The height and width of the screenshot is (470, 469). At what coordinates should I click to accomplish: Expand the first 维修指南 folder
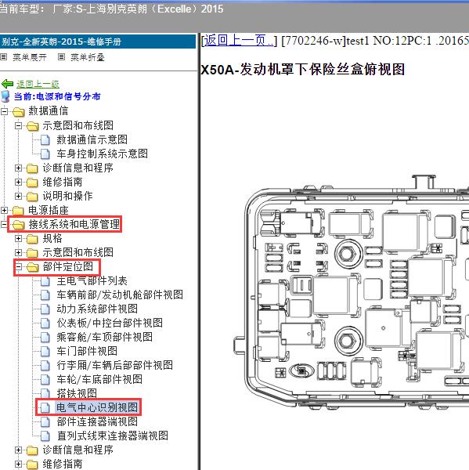(18, 182)
